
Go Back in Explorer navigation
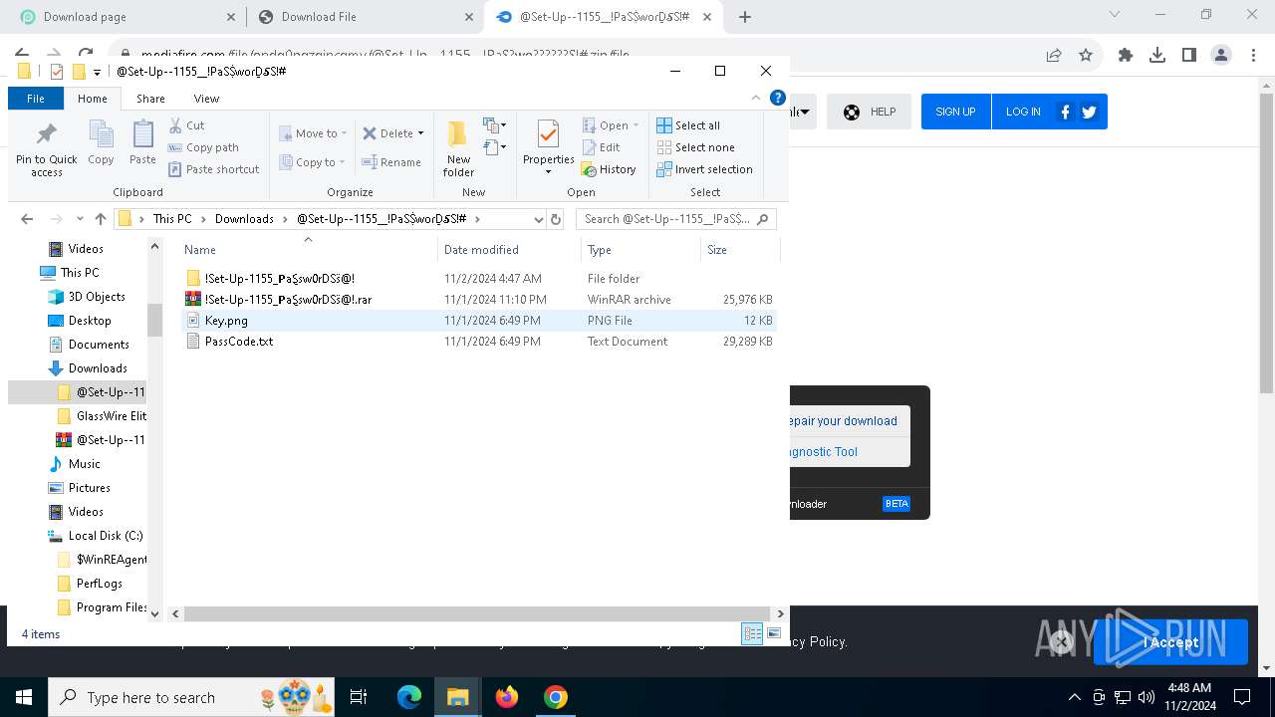coord(27,219)
